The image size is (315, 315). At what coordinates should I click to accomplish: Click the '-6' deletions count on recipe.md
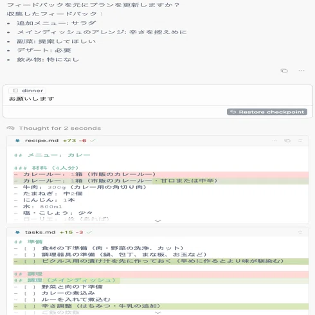coord(83,141)
